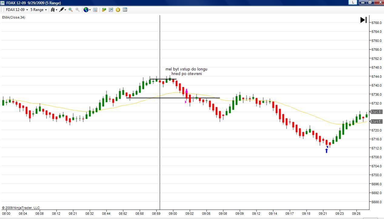
Task: Open the FDAX 12-09 instrument selector
Action: point(17,10)
